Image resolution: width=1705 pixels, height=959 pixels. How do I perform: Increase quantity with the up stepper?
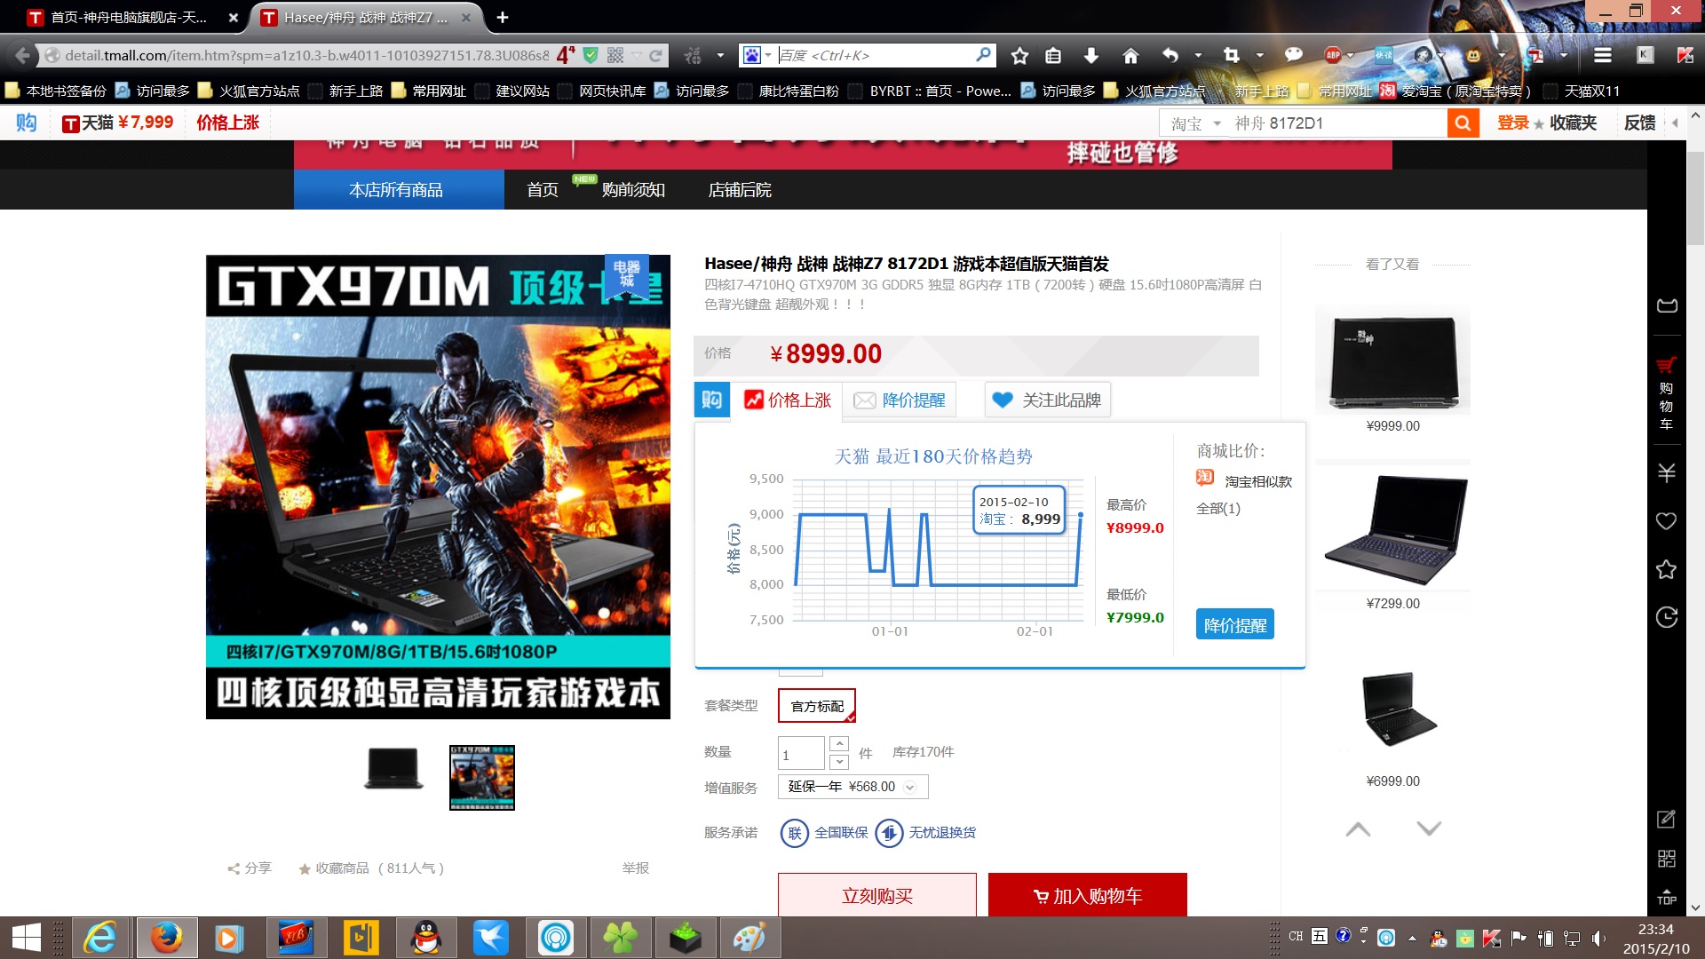coord(839,744)
